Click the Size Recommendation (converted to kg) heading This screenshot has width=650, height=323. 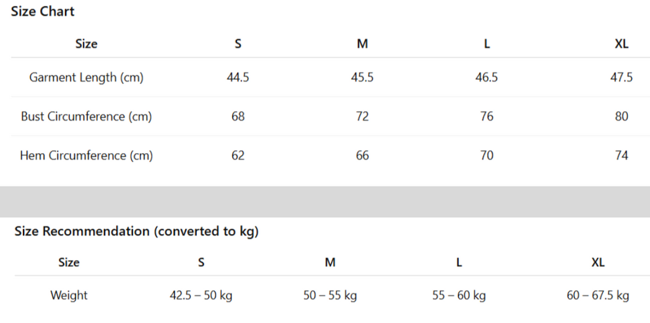click(136, 232)
